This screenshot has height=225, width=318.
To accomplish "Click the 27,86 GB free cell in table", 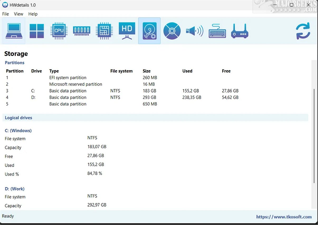I will 230,91.
